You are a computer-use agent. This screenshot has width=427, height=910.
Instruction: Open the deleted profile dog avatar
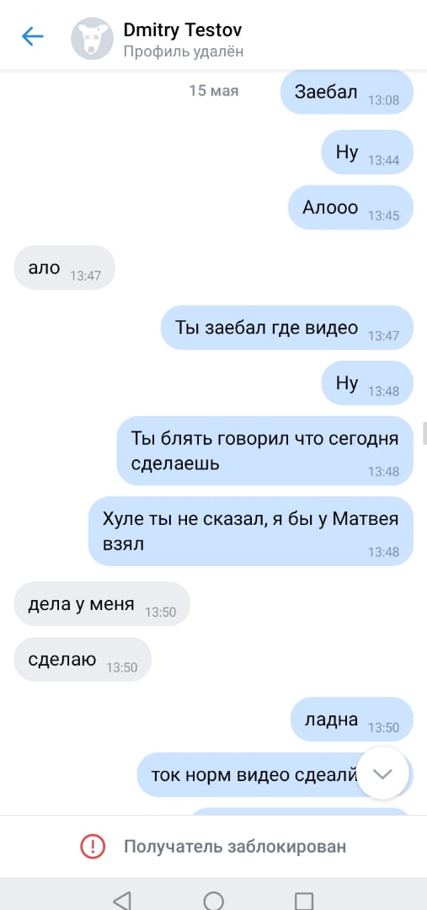[x=92, y=38]
